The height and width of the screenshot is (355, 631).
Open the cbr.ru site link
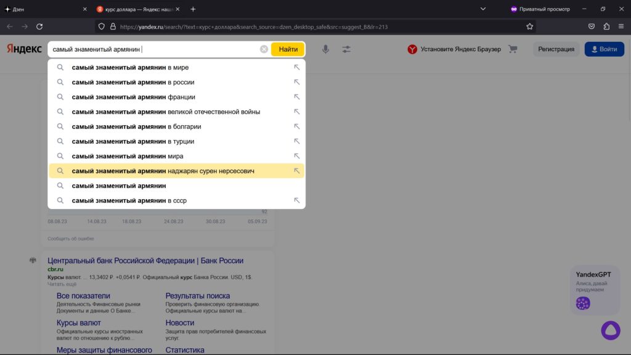tap(55, 269)
